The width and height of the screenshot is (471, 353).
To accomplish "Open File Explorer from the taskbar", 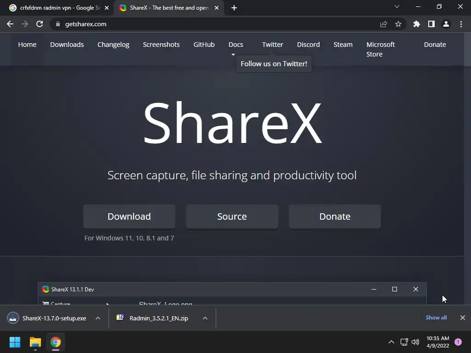I will 35,342.
